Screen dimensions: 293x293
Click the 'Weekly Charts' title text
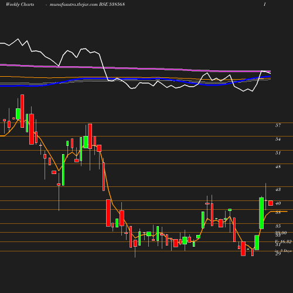(20, 5)
